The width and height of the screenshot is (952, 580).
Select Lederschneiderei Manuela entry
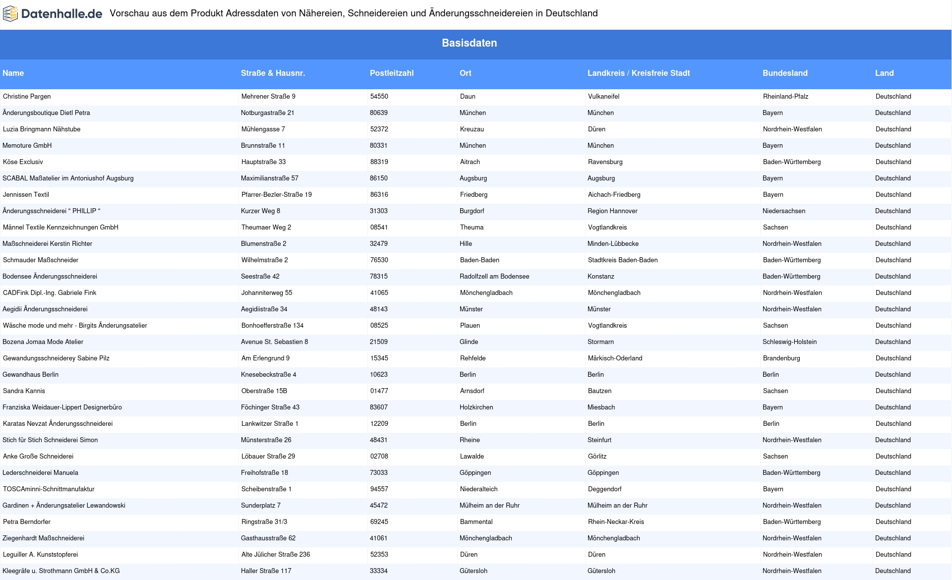pos(40,473)
